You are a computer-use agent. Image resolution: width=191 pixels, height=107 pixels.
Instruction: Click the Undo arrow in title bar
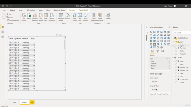click(x=7, y=6)
